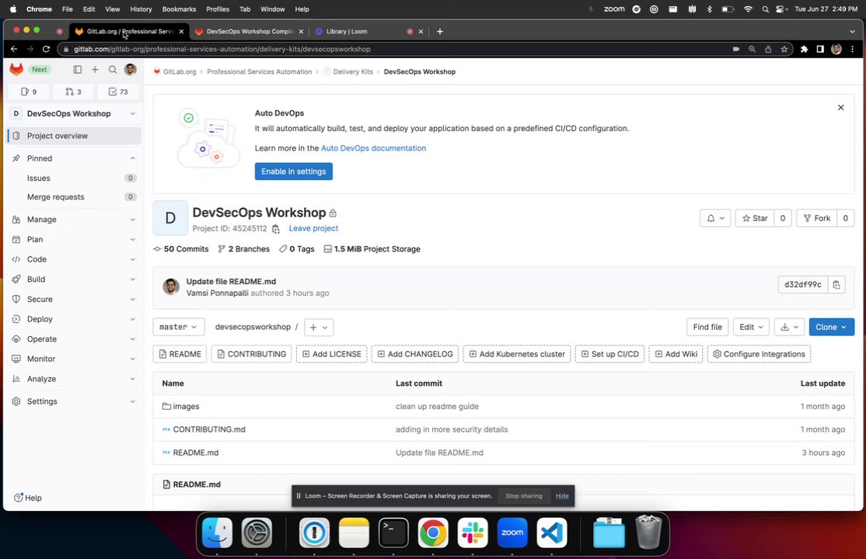The image size is (866, 559).
Task: Click Set up CI/CD button
Action: [x=609, y=354]
